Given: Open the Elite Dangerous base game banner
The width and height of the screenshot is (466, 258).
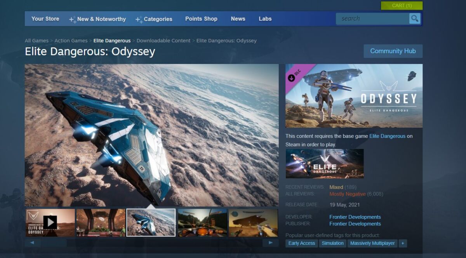Looking at the screenshot, I should pyautogui.click(x=325, y=164).
